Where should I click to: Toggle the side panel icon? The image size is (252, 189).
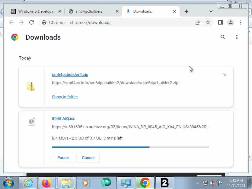(220, 22)
